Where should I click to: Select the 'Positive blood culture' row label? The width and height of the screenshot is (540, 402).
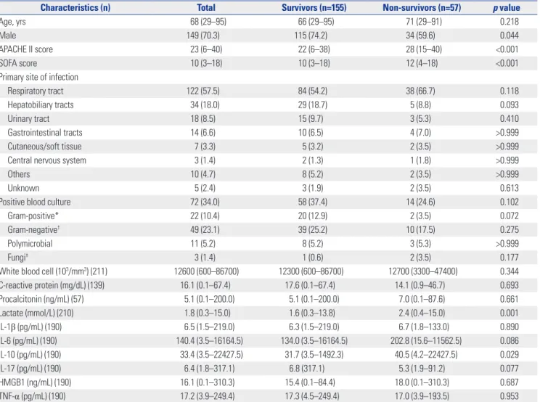tap(36, 202)
